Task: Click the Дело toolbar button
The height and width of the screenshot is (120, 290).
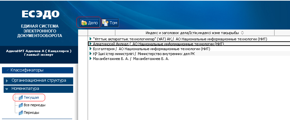Action: click(90, 23)
